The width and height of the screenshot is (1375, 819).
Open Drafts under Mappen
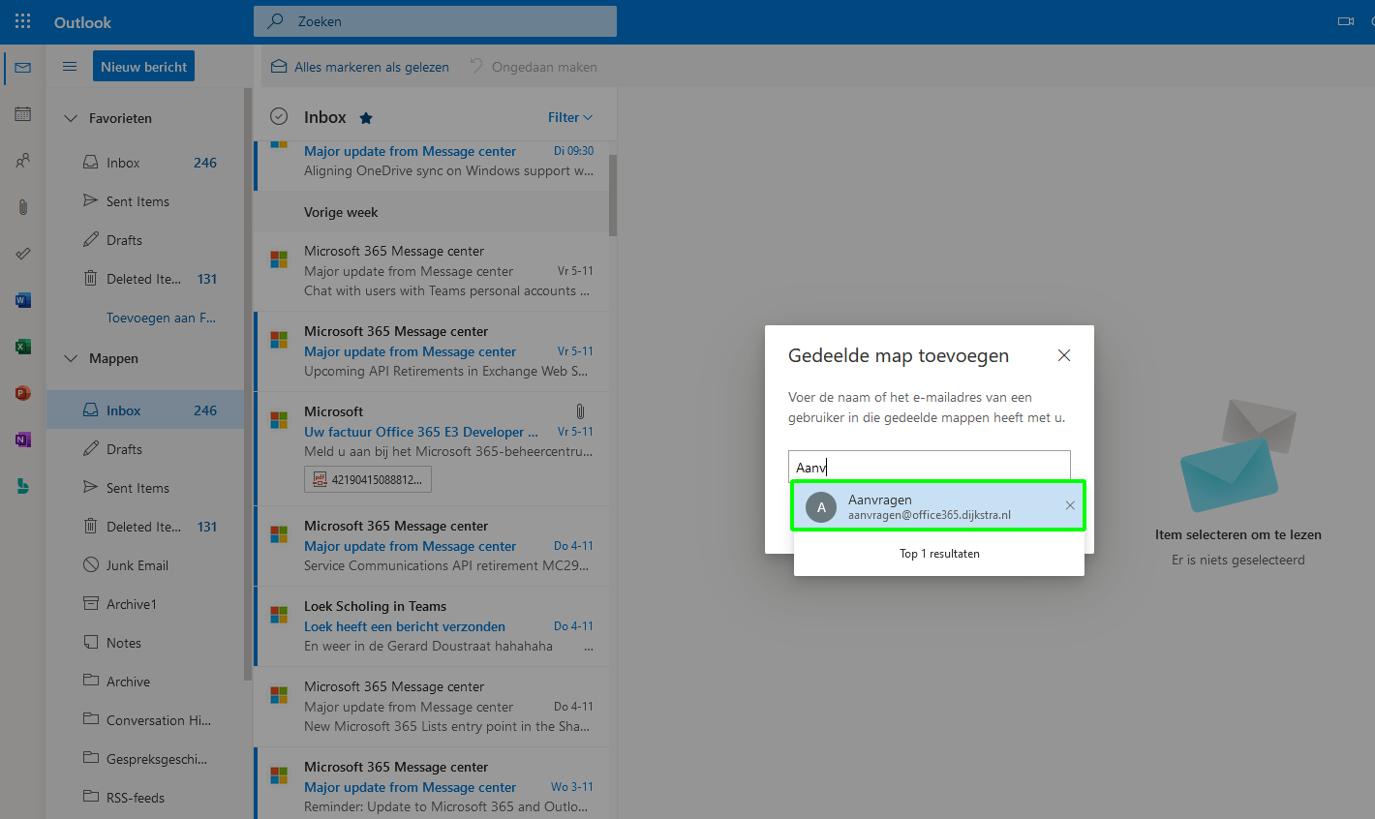(146, 449)
